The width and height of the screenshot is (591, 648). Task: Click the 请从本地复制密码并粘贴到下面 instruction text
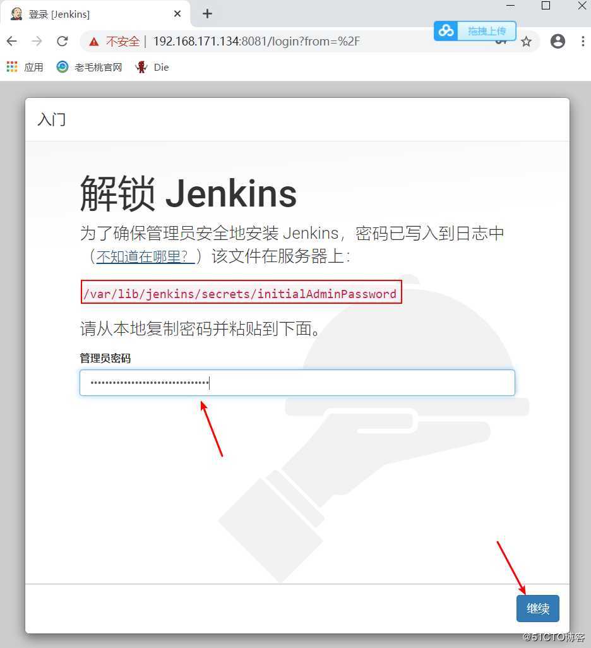(200, 328)
